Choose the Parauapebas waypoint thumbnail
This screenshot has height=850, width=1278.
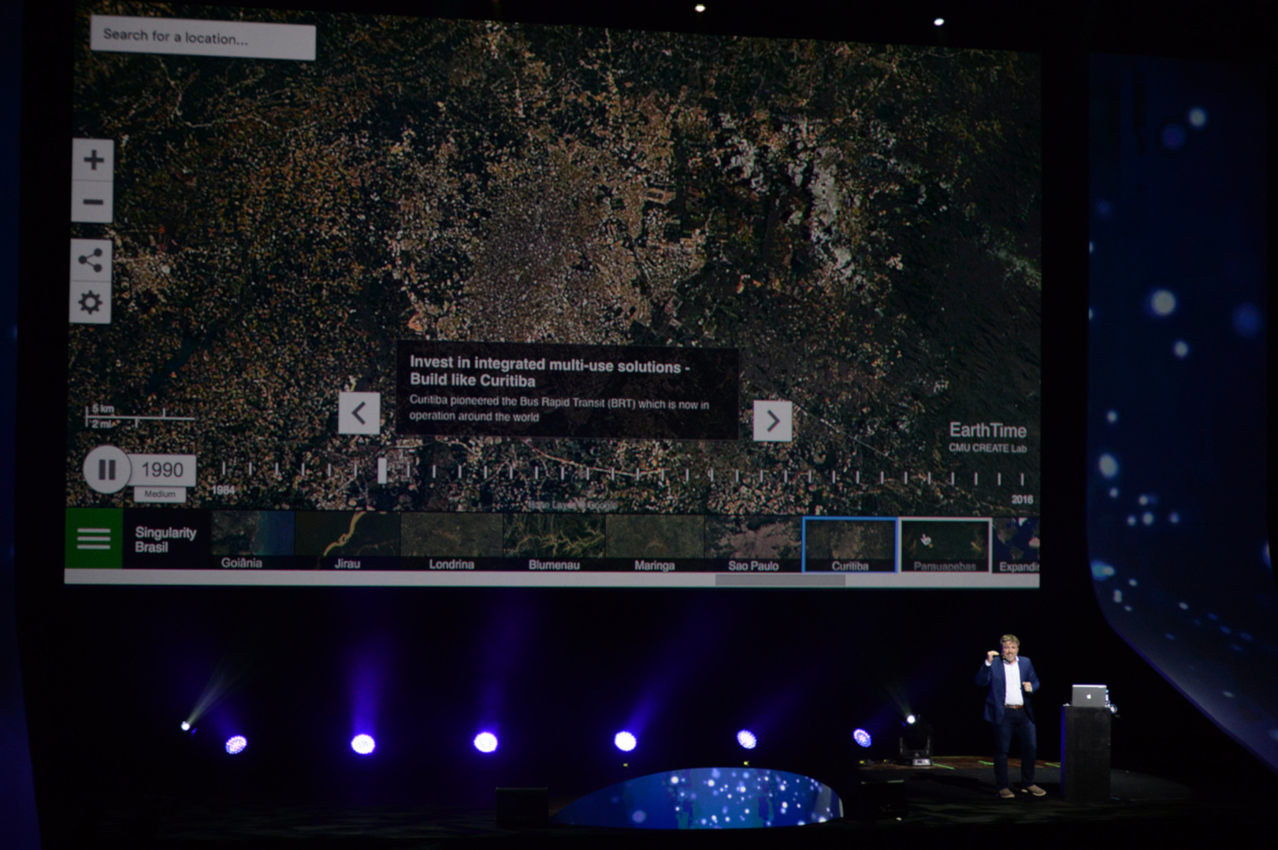click(945, 545)
